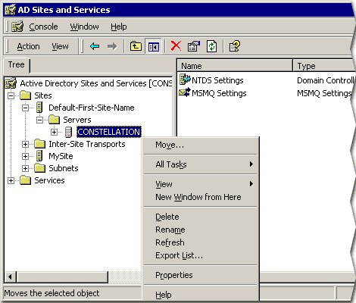Viewport: 356px width, 303px height.
Task: Expand the CONSTELLATION server node
Action: 54,132
